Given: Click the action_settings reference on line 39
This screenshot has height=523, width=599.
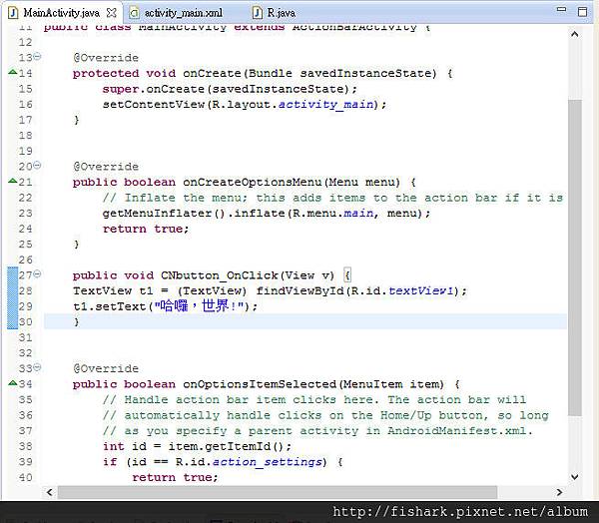Looking at the screenshot, I should pyautogui.click(x=267, y=462).
